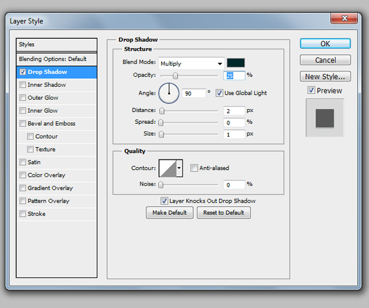
Task: Enable the Inner Glow checkbox
Action: click(23, 110)
